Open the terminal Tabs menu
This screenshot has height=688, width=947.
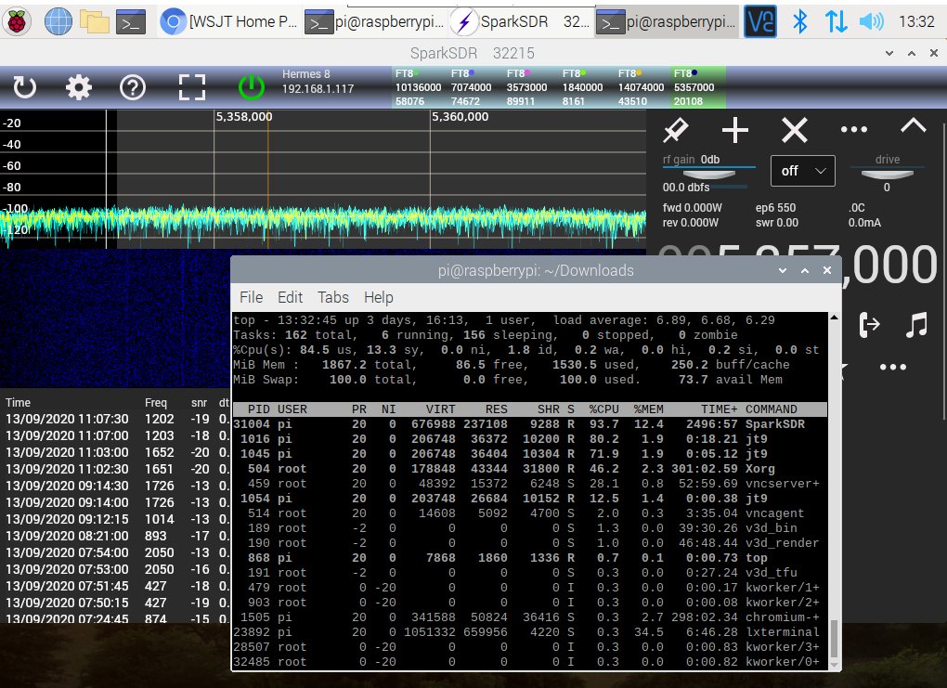click(x=333, y=297)
